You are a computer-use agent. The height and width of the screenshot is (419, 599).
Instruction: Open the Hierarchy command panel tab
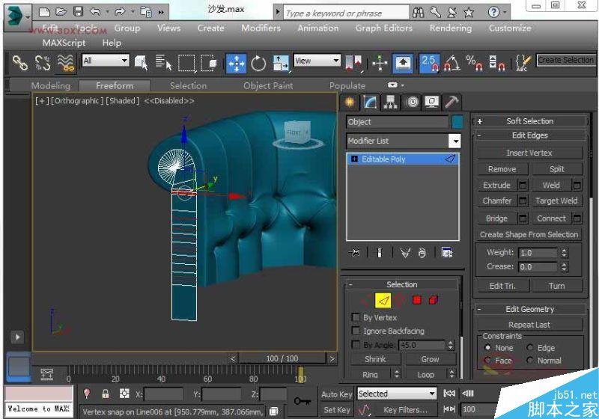point(390,103)
